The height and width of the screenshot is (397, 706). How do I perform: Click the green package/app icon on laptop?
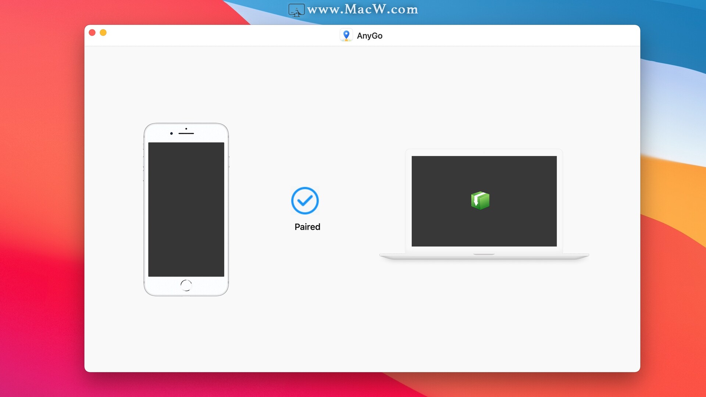coord(480,200)
